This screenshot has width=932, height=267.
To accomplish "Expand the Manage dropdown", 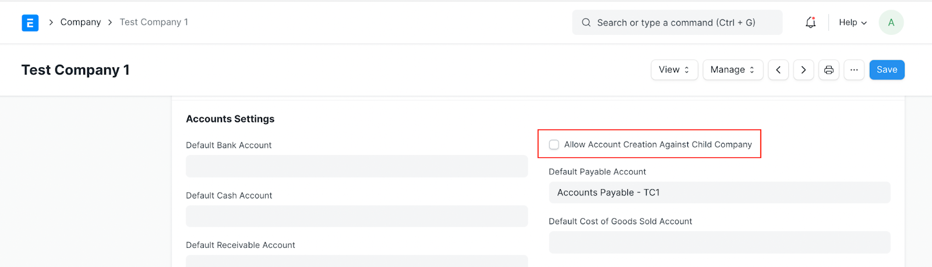I will point(733,70).
